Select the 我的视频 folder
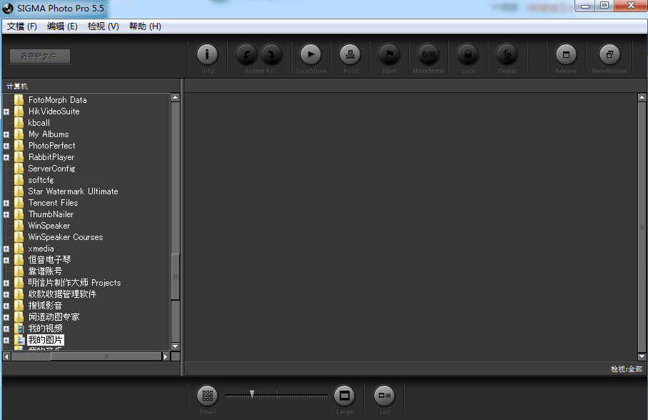Viewport: 648px width, 420px height. tap(45, 329)
